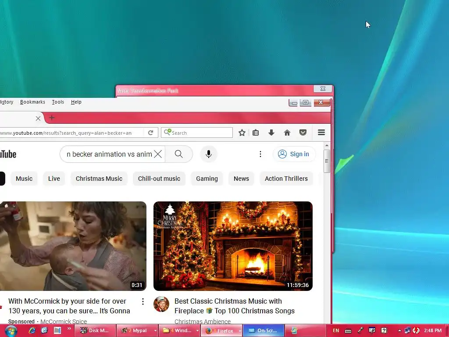This screenshot has width=449, height=337.
Task: Click in the Firefox URL address bar
Action: click(x=71, y=133)
